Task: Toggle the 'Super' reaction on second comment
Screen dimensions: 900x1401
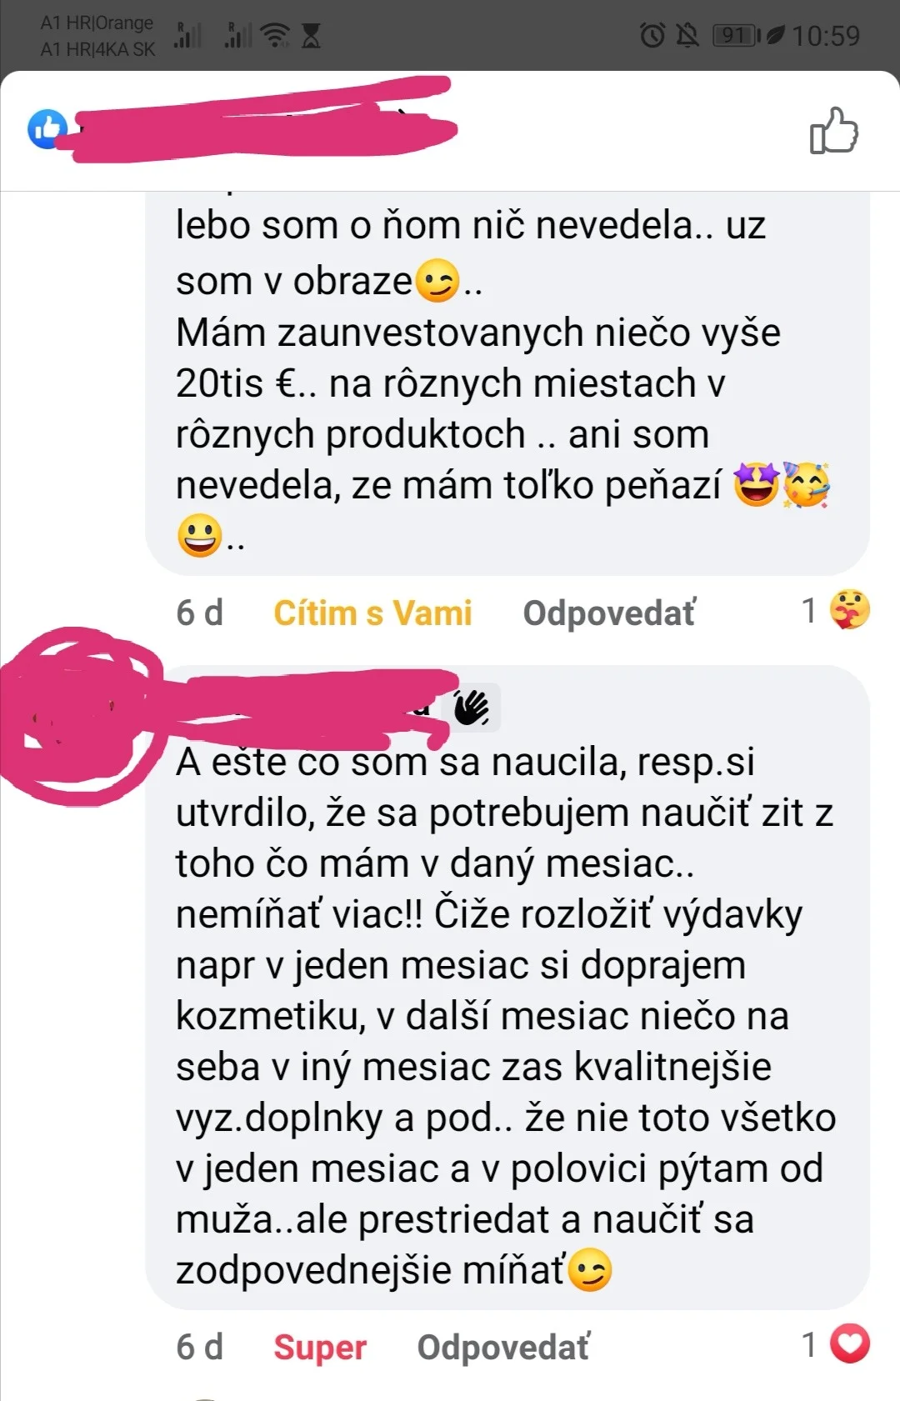Action: click(x=320, y=1347)
